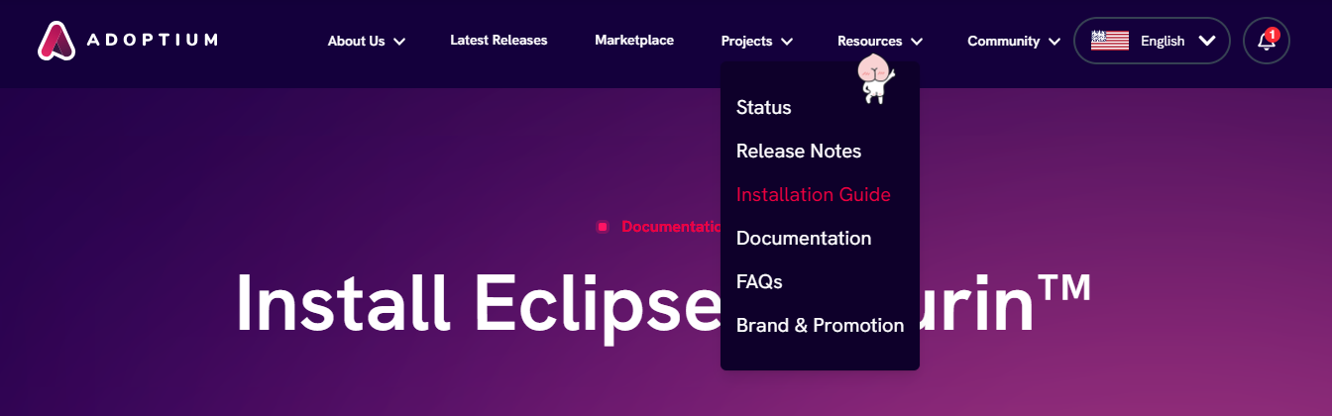Click the US flag language icon
1332x416 pixels.
[1110, 41]
